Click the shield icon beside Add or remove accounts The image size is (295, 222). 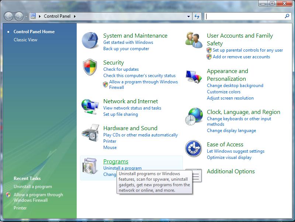209,57
